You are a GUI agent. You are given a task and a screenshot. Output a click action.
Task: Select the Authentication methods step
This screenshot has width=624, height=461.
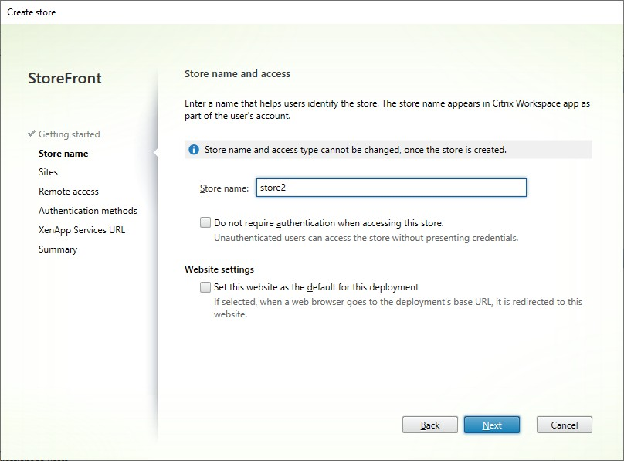tap(87, 210)
